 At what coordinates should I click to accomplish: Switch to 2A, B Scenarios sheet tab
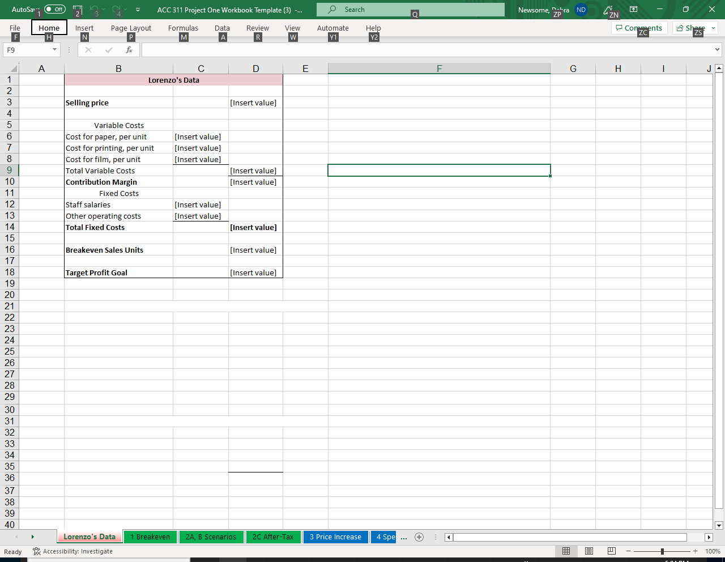pyautogui.click(x=211, y=537)
